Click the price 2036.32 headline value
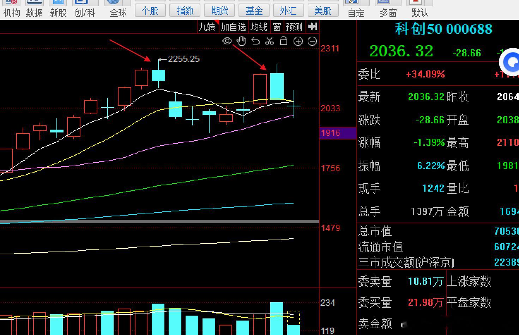This screenshot has height=335, width=519. [x=401, y=51]
